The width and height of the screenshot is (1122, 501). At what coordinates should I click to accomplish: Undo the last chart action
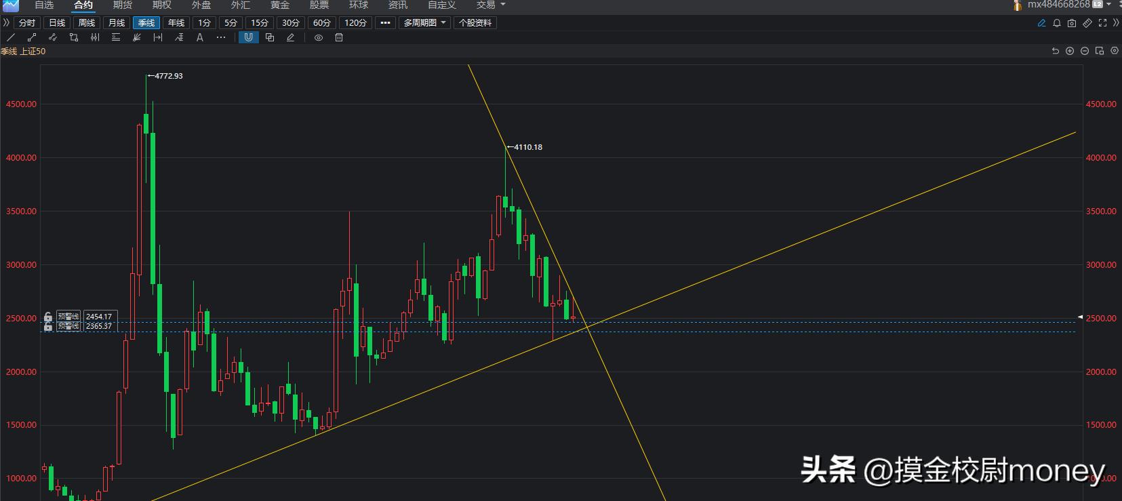pyautogui.click(x=1055, y=51)
